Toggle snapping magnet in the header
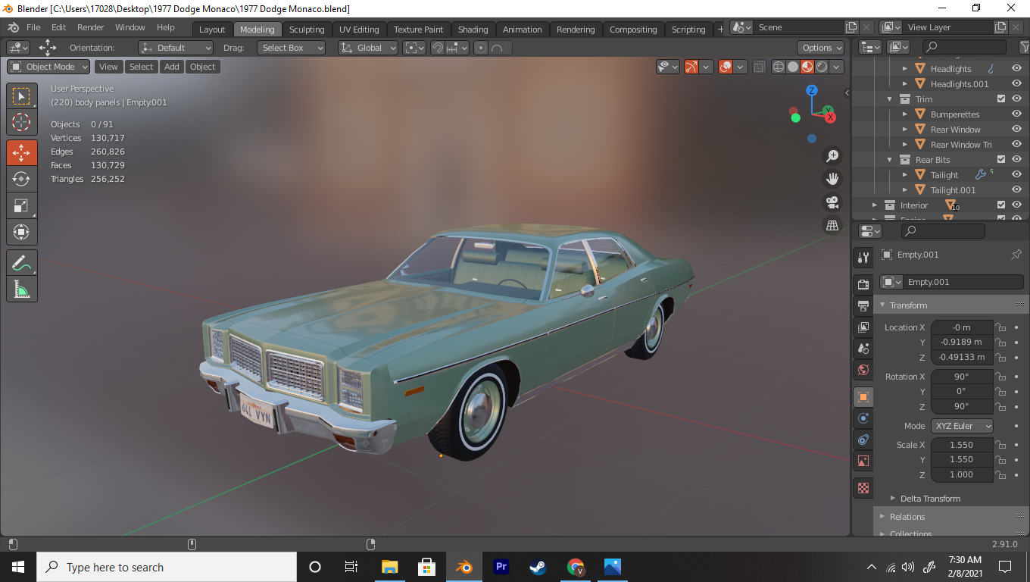Screen dimensions: 1030x582 tap(437, 48)
